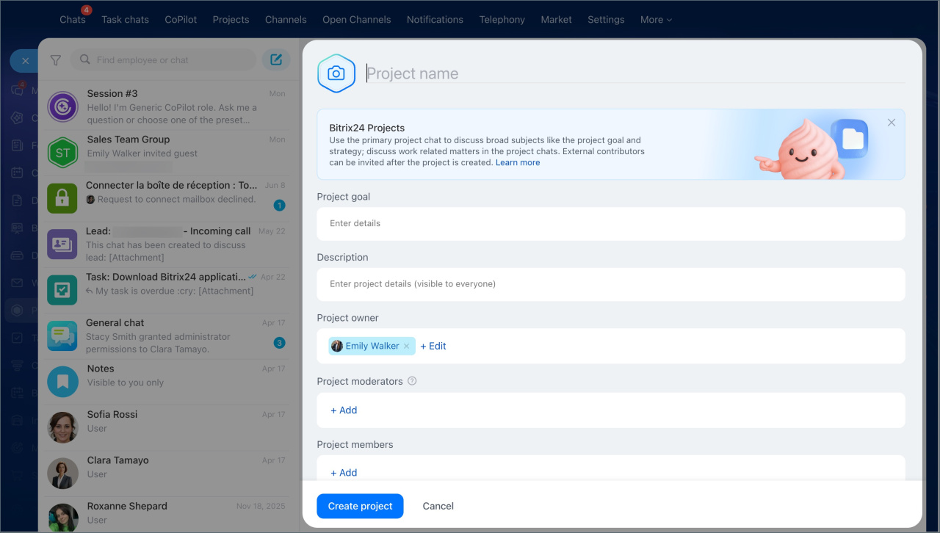This screenshot has height=533, width=940.
Task: Open the Task chat checkmark icon
Action: click(x=63, y=290)
